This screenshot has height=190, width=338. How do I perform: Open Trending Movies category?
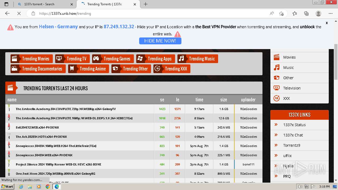point(32,59)
